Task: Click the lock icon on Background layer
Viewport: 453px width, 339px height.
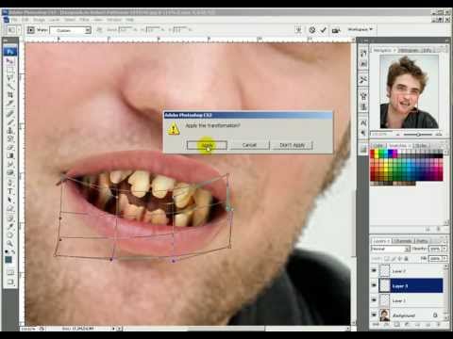Action: (x=435, y=315)
